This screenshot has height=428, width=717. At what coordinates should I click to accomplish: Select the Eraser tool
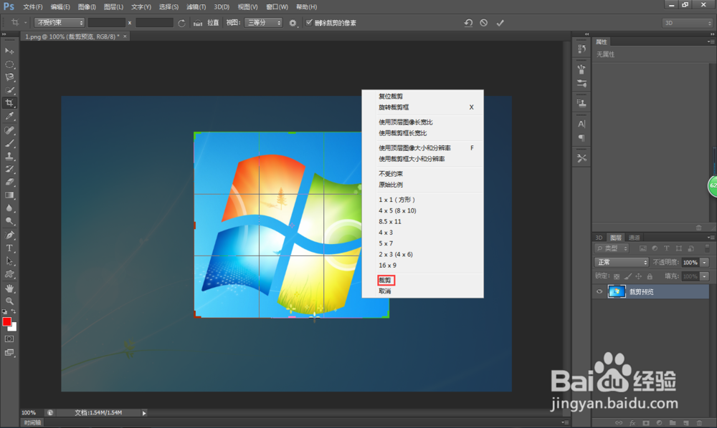[9, 182]
